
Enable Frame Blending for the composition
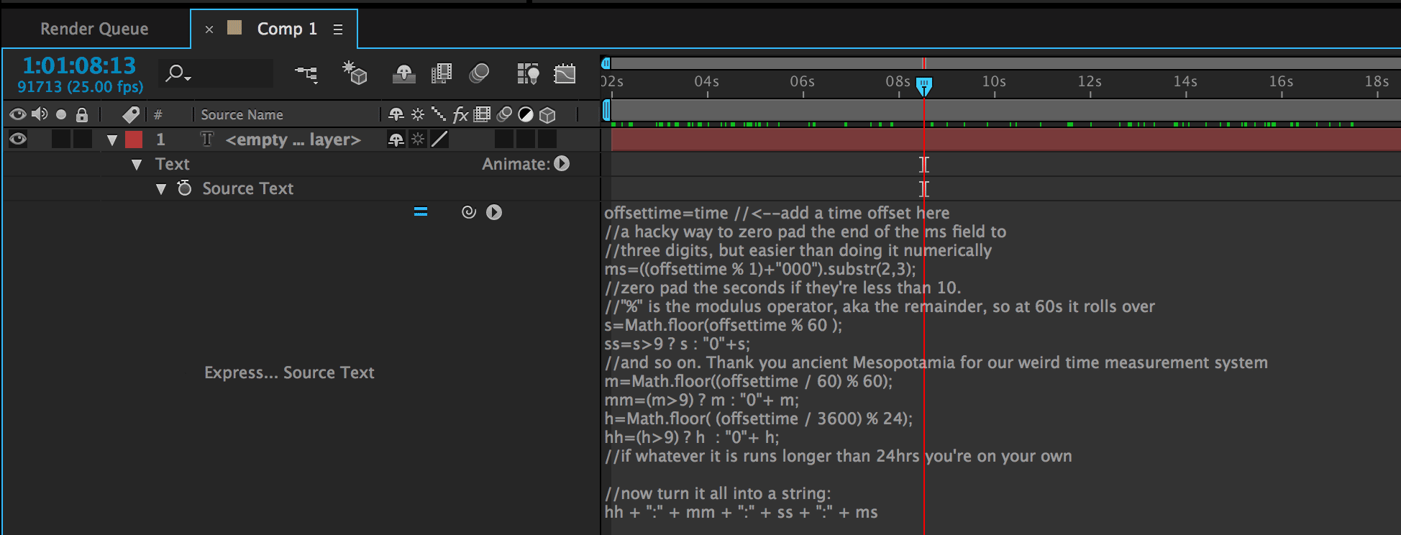click(441, 73)
